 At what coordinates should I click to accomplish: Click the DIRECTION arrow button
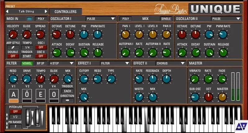pos(68,100)
